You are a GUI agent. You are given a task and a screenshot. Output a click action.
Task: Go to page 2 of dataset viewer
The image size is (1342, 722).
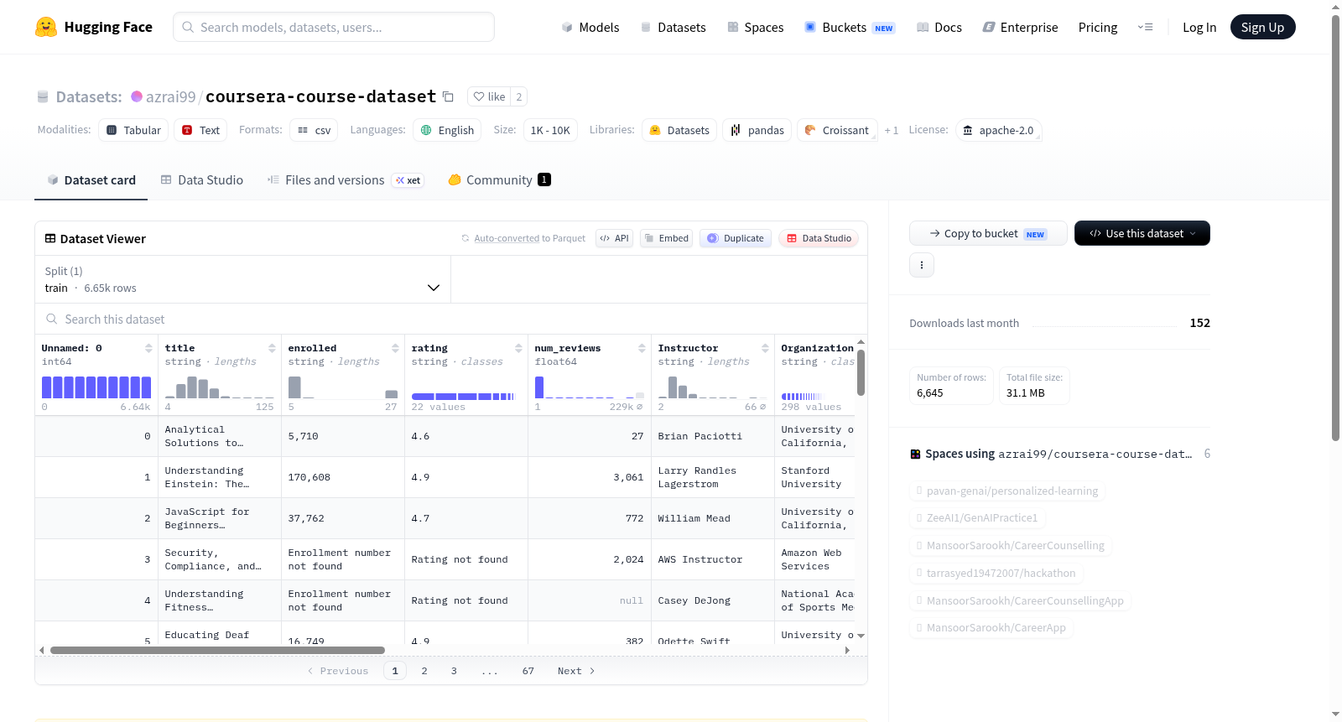[x=424, y=670]
